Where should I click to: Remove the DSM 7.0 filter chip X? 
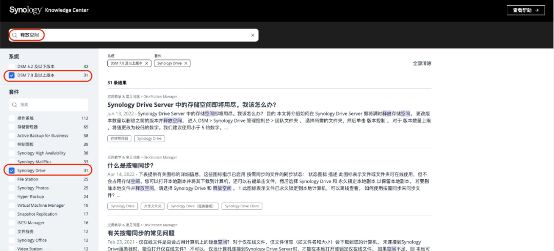coord(147,63)
